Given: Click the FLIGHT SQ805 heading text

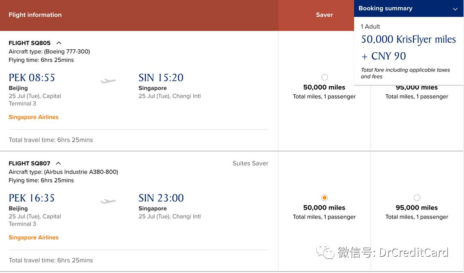Looking at the screenshot, I should click(30, 43).
